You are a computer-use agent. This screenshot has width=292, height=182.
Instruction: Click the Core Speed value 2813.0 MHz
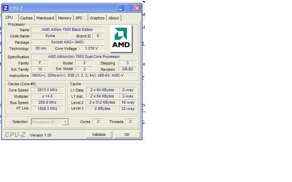[47, 90]
